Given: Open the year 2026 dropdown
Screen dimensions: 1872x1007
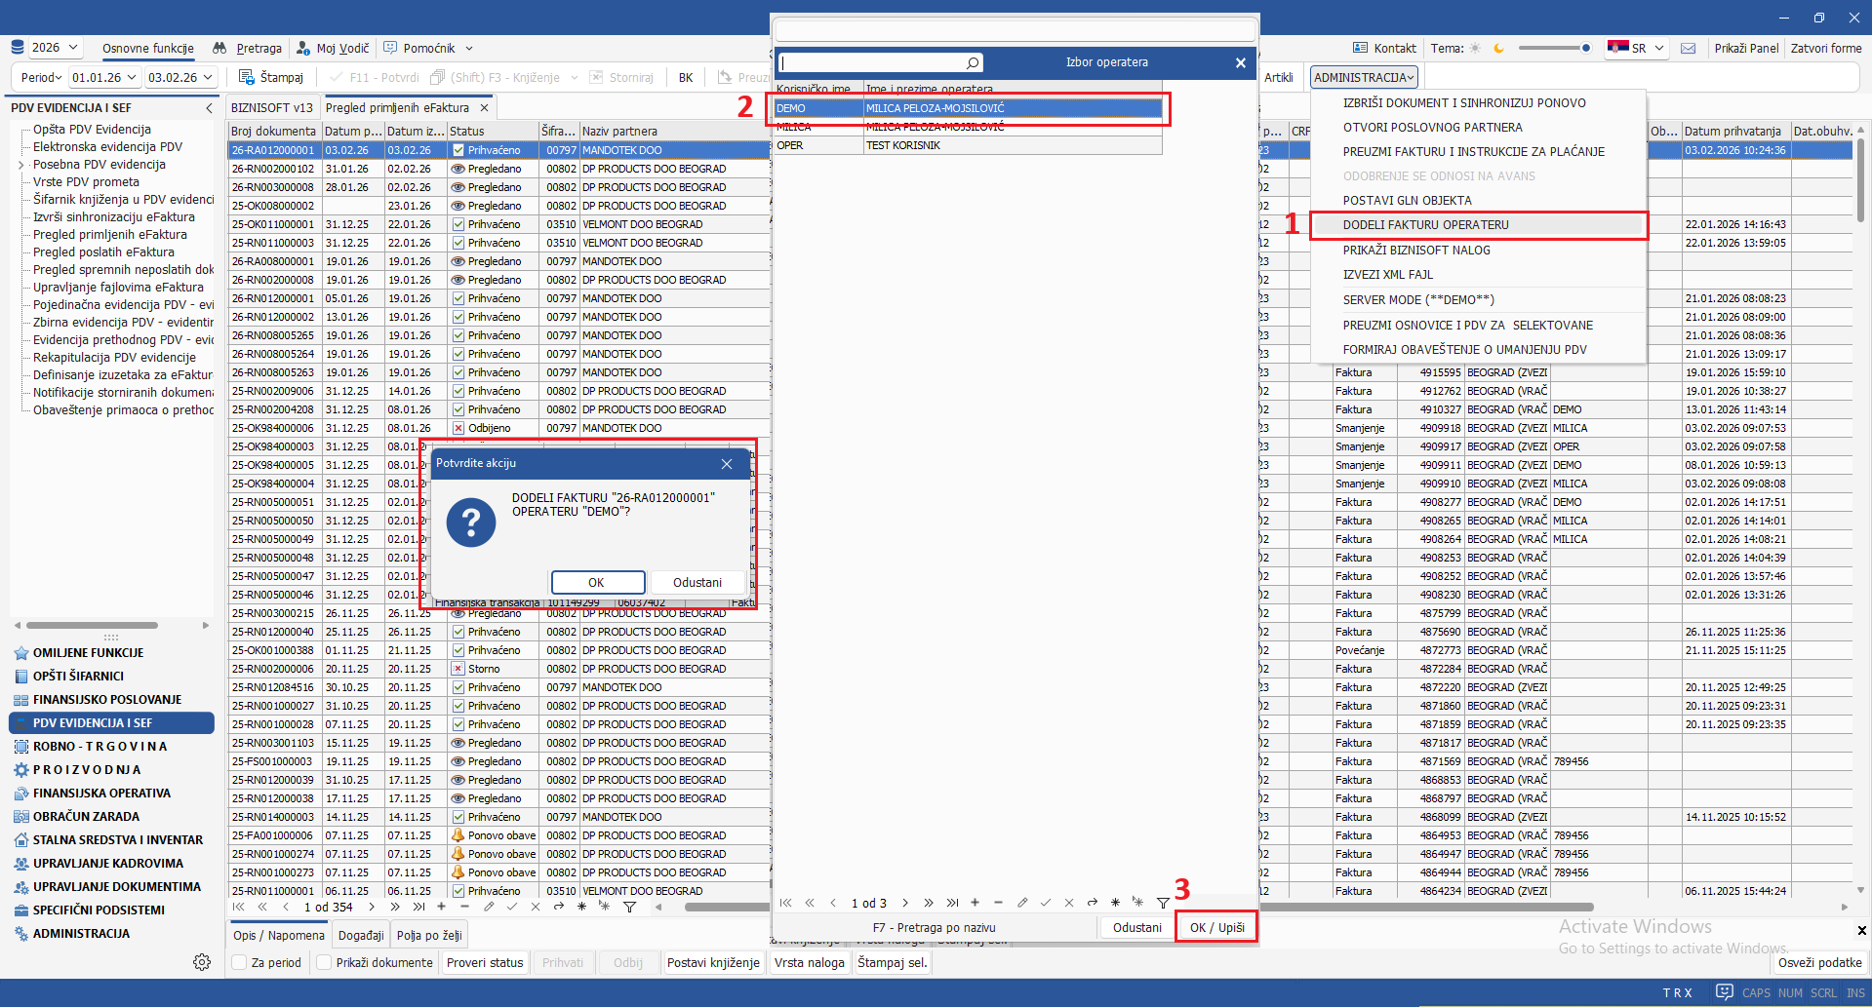Looking at the screenshot, I should click(x=73, y=48).
